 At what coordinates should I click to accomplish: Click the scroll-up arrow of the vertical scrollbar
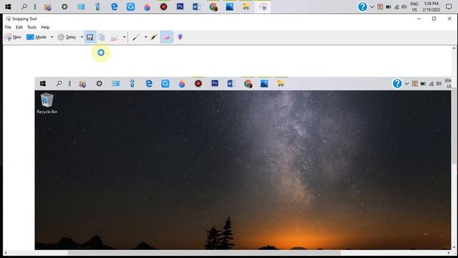click(x=454, y=48)
